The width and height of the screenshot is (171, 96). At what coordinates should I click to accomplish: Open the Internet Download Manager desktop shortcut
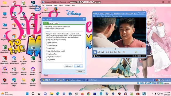pyautogui.click(x=33, y=82)
